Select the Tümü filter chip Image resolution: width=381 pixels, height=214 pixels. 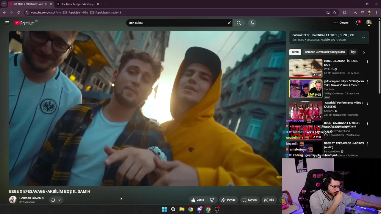point(295,52)
